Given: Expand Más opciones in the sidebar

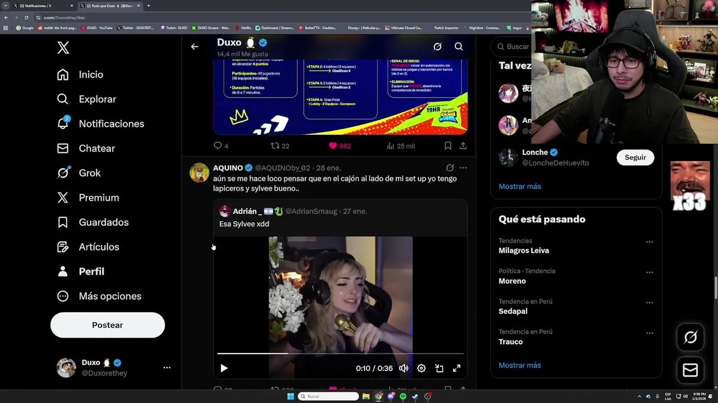Looking at the screenshot, I should (x=99, y=296).
